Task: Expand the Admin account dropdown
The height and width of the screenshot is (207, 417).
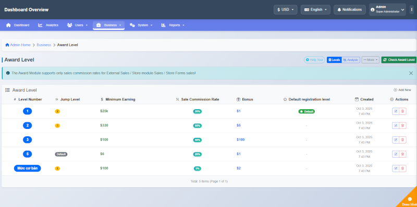Action: pos(387,9)
